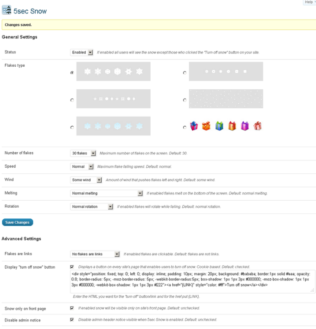Viewport: 316px width, 329px height.
Task: Select the small white shapes flake type
Action: click(184, 73)
